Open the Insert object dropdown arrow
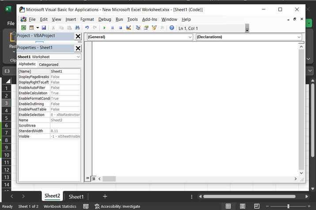The width and height of the screenshot is (316, 210). click(x=38, y=28)
